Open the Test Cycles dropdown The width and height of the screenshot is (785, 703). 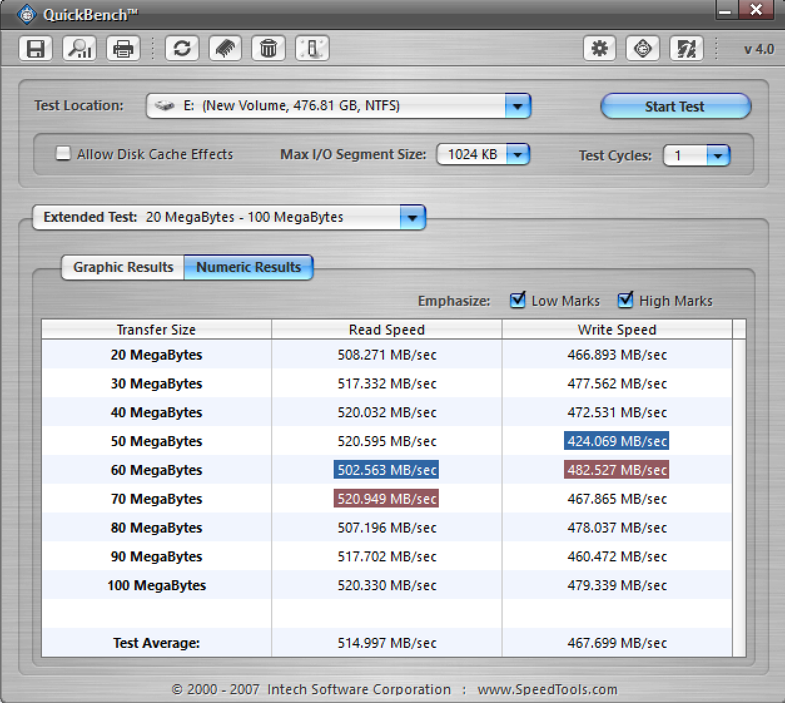[718, 155]
